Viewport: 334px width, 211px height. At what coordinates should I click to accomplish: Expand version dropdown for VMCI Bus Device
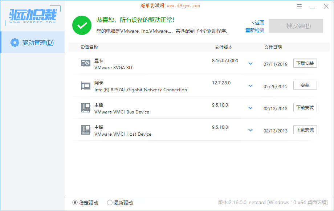[x=250, y=108]
